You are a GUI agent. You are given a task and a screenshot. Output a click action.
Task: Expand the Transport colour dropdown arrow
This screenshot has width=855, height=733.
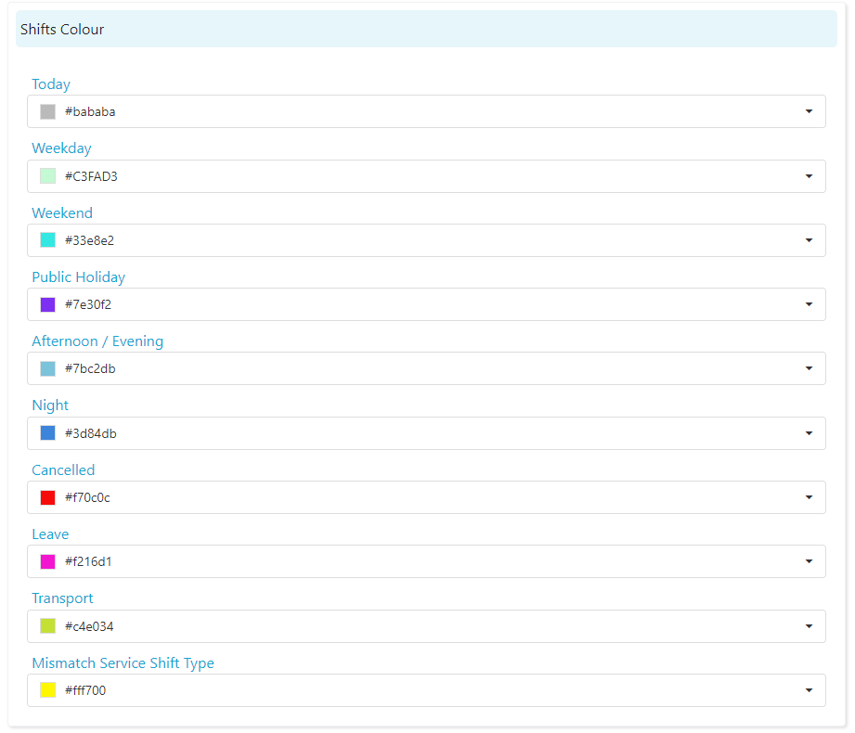click(x=809, y=626)
